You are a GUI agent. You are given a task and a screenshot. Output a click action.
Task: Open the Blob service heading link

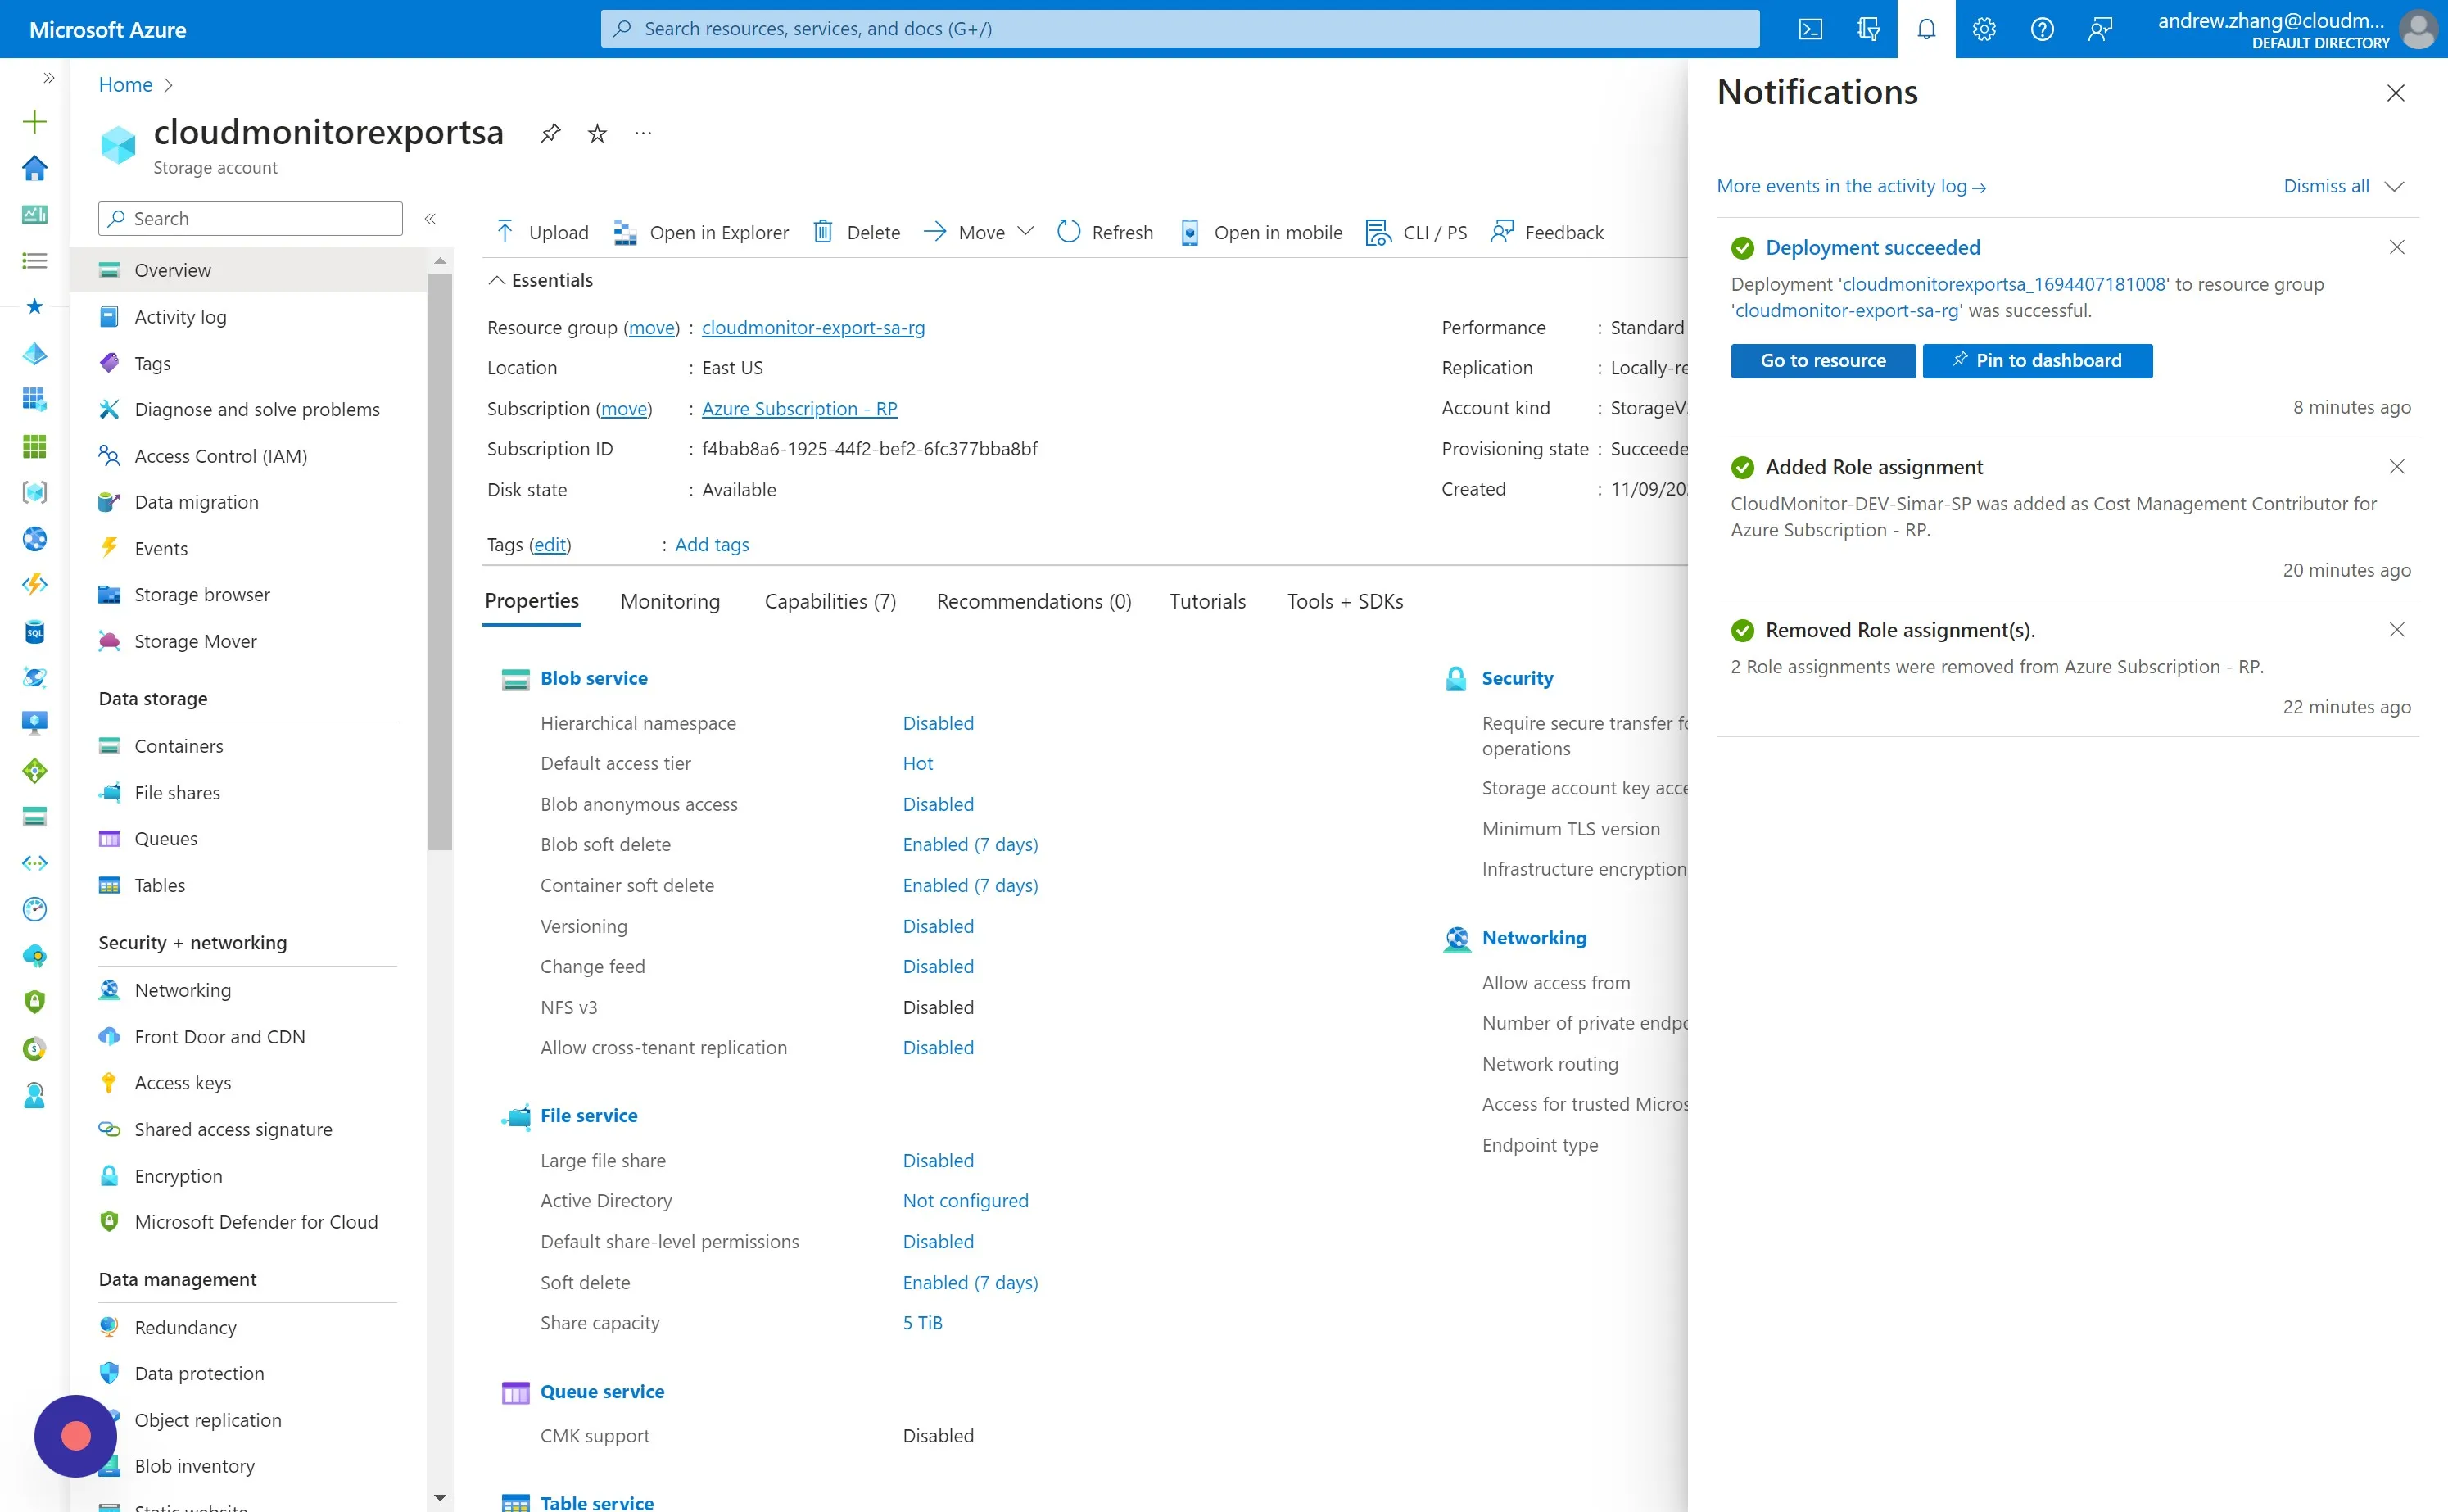click(x=594, y=679)
